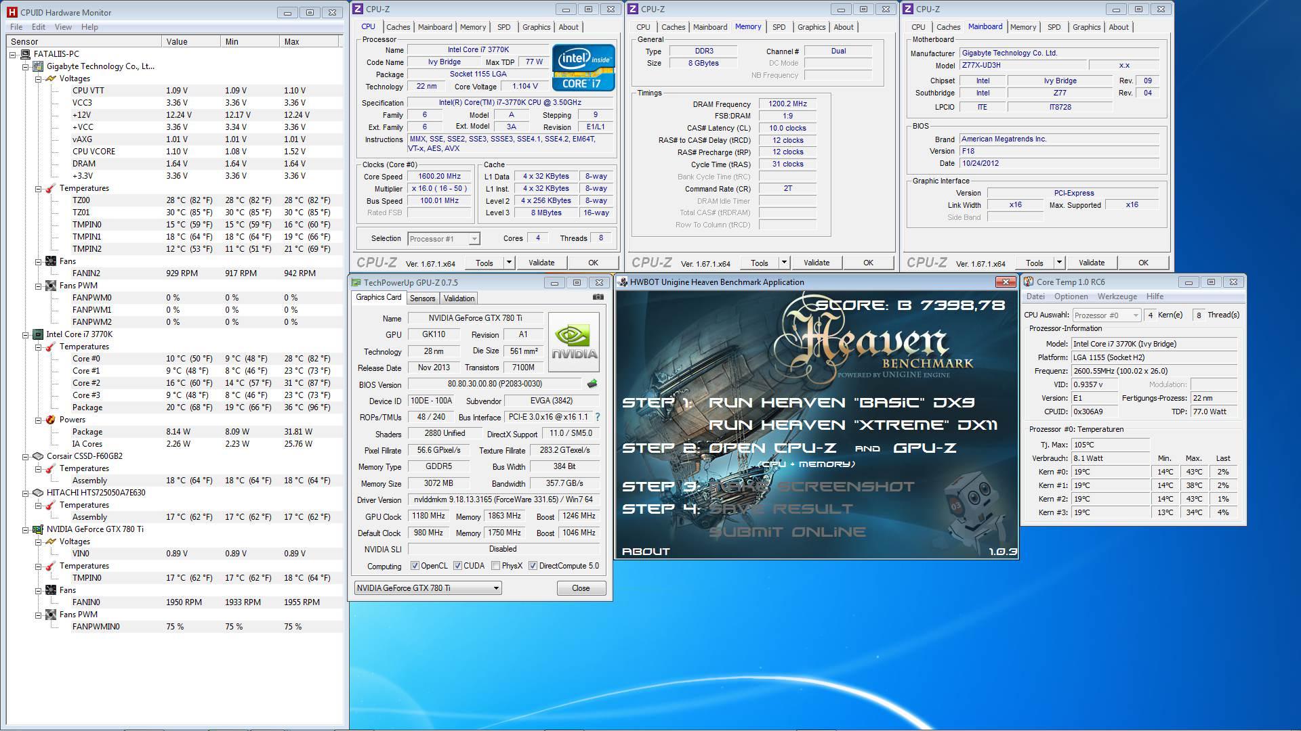Viewport: 1301px width, 731px height.
Task: Click the Bus Interface question mark icon
Action: [x=598, y=417]
